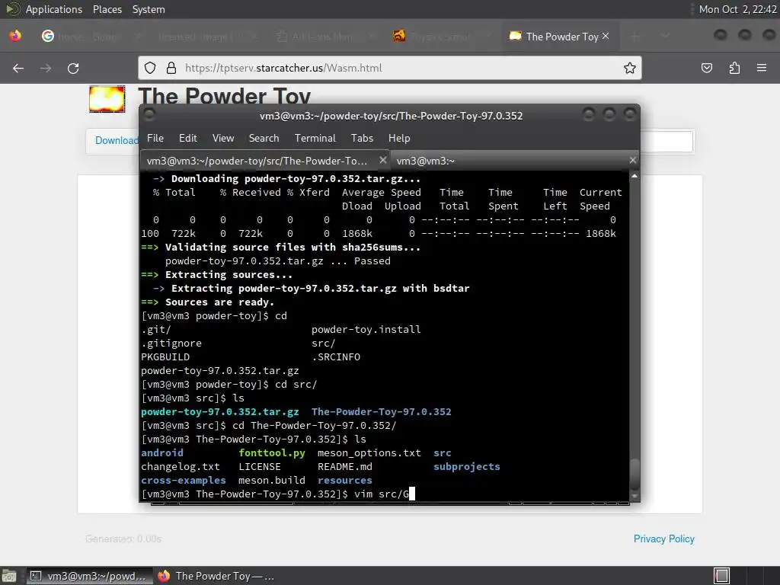The height and width of the screenshot is (585, 780).
Task: Close the vm3@vm3:~ terminal tab
Action: [633, 160]
